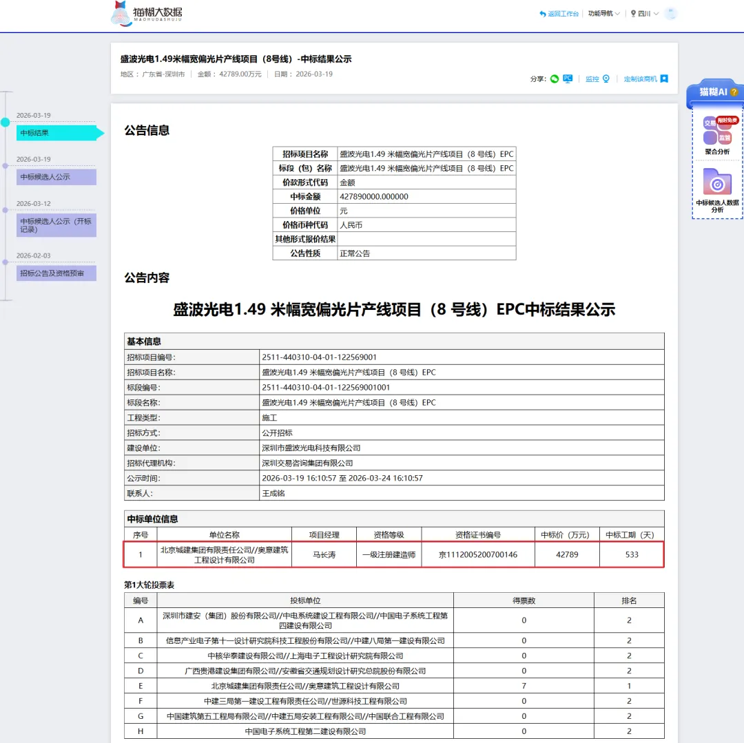Click the 地区 广东省-深圳市 text
744x743 pixels.
coord(152,74)
